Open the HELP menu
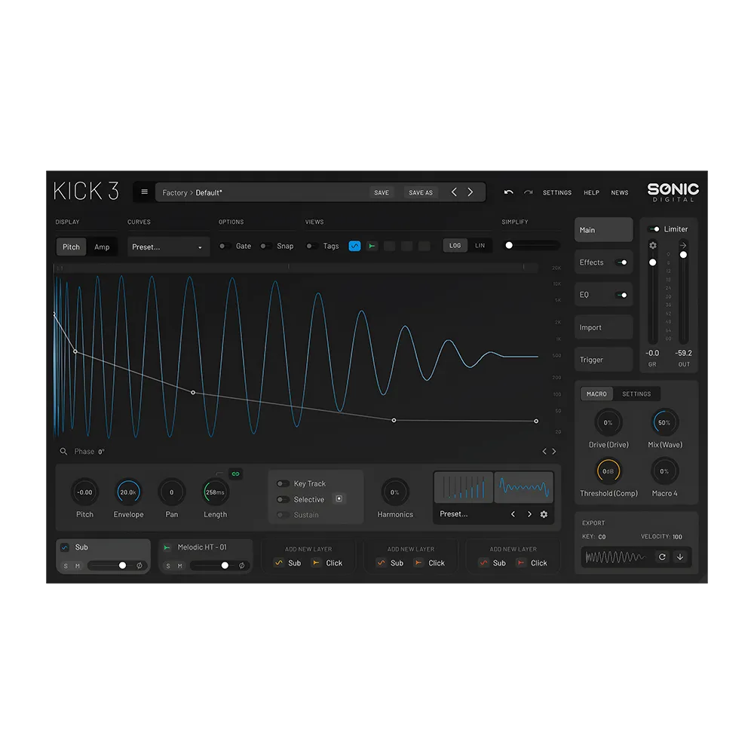 (x=591, y=192)
